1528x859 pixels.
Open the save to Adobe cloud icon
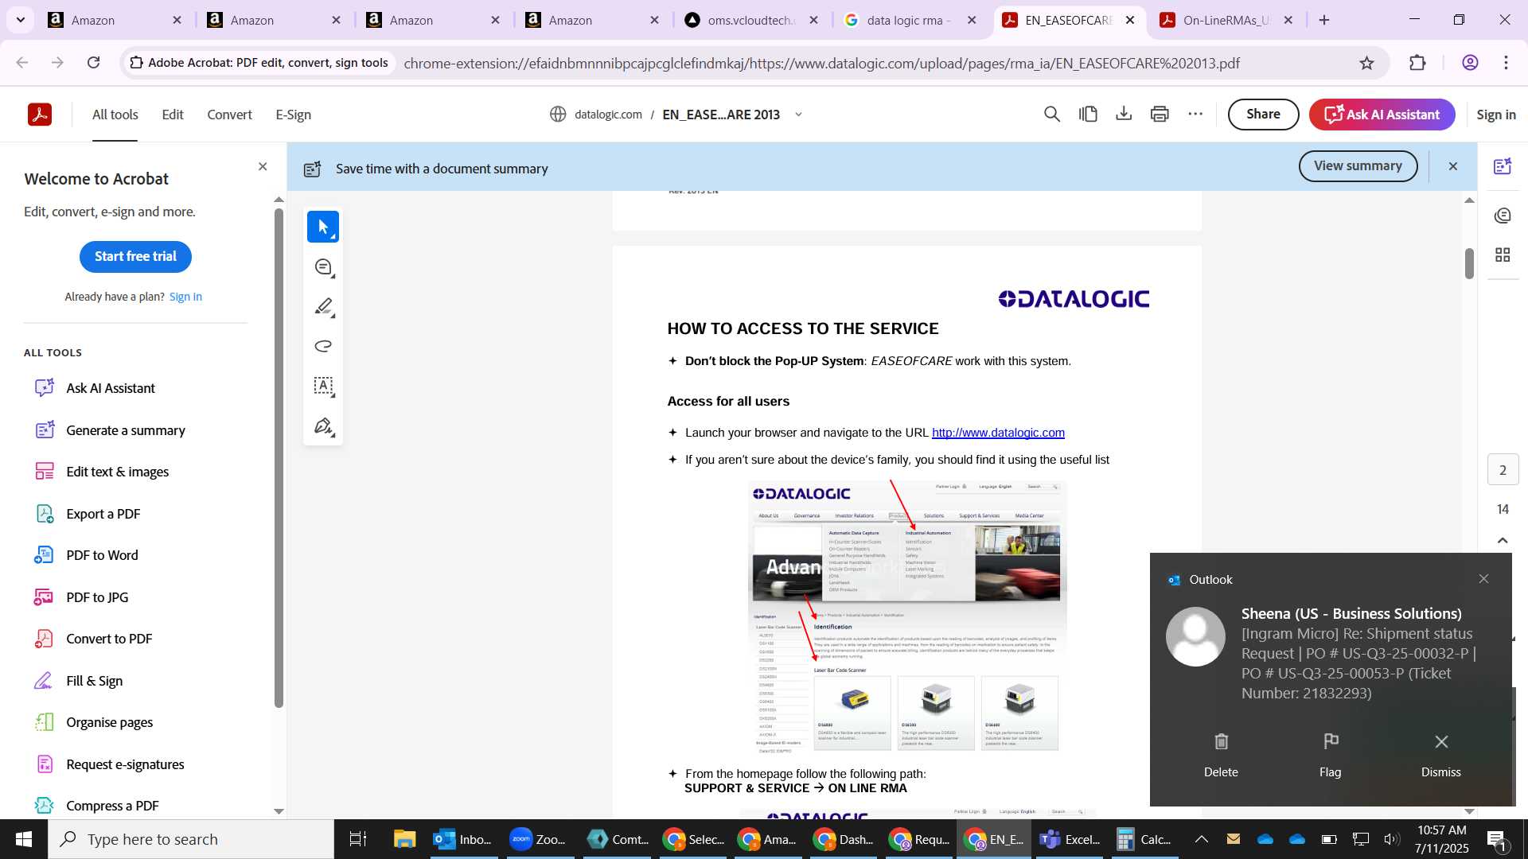click(1088, 115)
